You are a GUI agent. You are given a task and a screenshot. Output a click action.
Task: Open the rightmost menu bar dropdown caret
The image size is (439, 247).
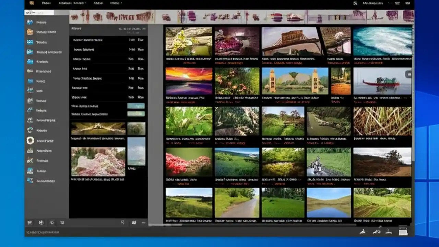[122, 3]
